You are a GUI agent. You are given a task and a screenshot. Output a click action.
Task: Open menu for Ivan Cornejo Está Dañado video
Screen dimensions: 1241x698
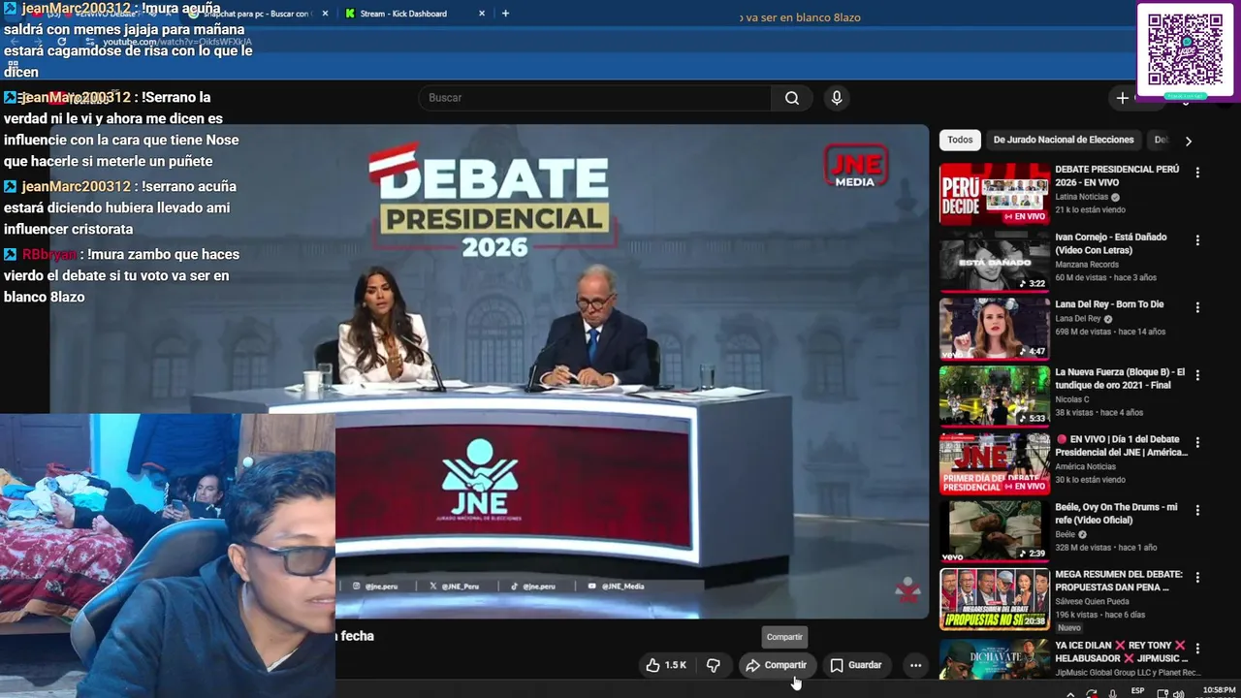point(1197,240)
